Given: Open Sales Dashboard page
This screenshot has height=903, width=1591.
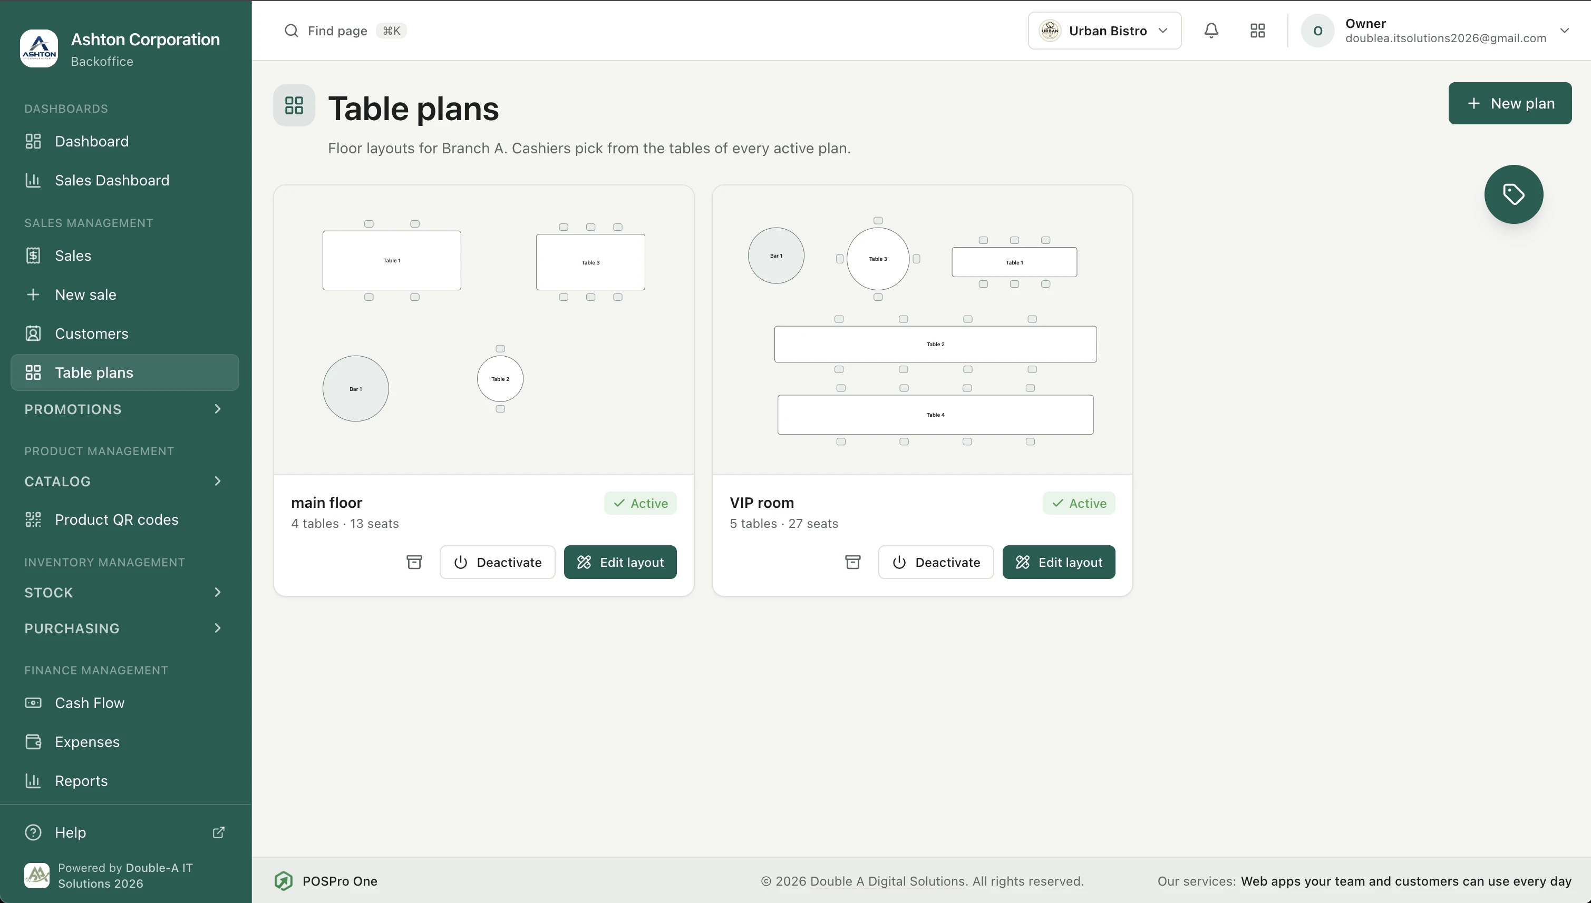Looking at the screenshot, I should point(125,181).
